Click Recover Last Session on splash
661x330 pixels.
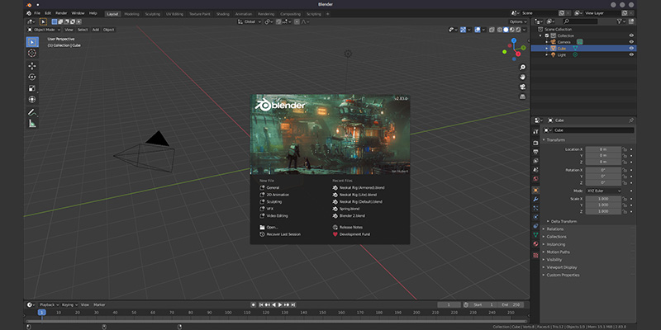point(283,234)
